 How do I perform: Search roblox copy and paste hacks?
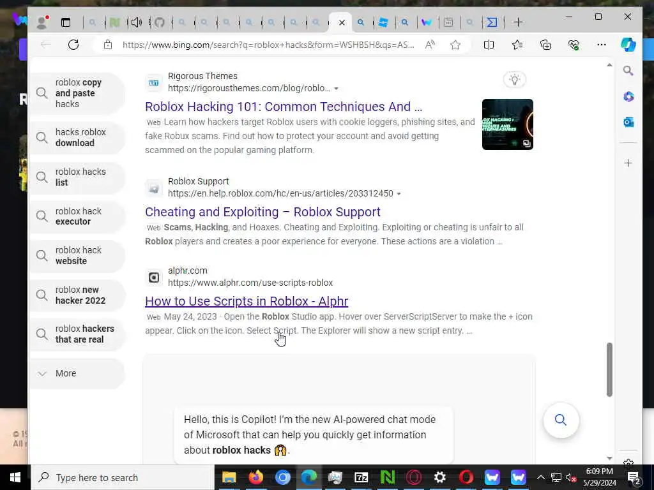tap(77, 93)
